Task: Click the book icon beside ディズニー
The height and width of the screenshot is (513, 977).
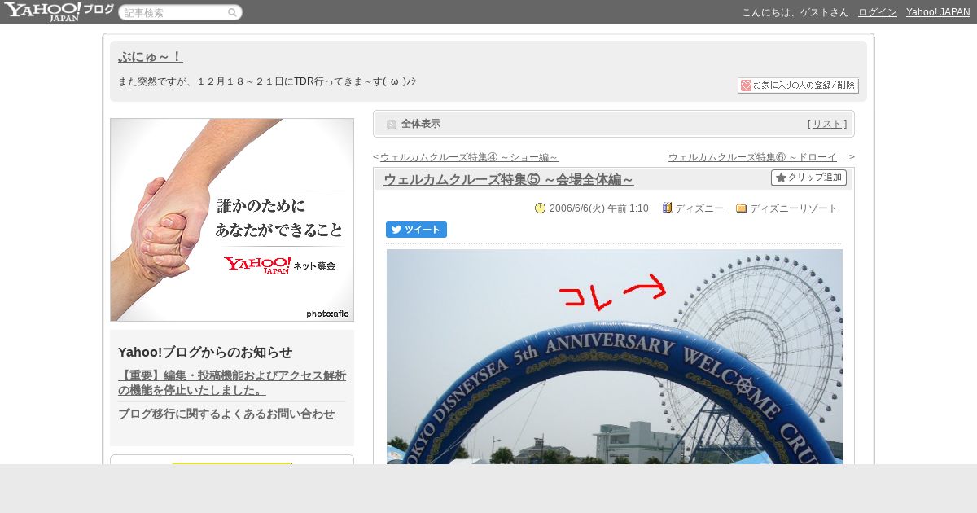Action: click(667, 208)
